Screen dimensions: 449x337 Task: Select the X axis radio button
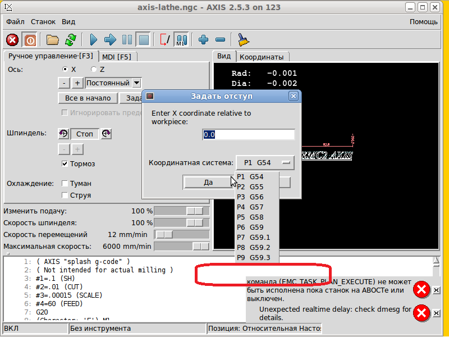(65, 69)
